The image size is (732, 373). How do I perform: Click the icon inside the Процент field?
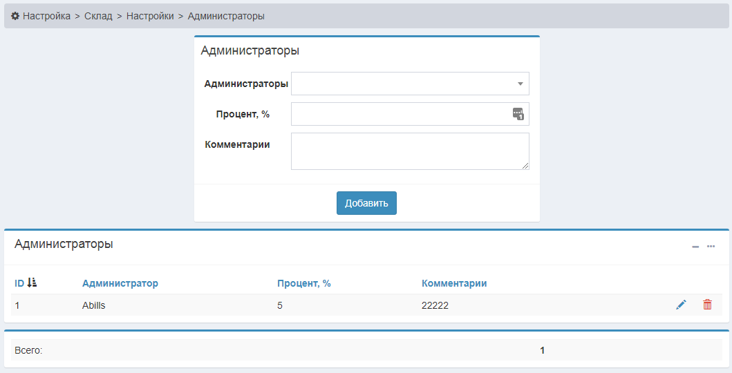pyautogui.click(x=518, y=114)
